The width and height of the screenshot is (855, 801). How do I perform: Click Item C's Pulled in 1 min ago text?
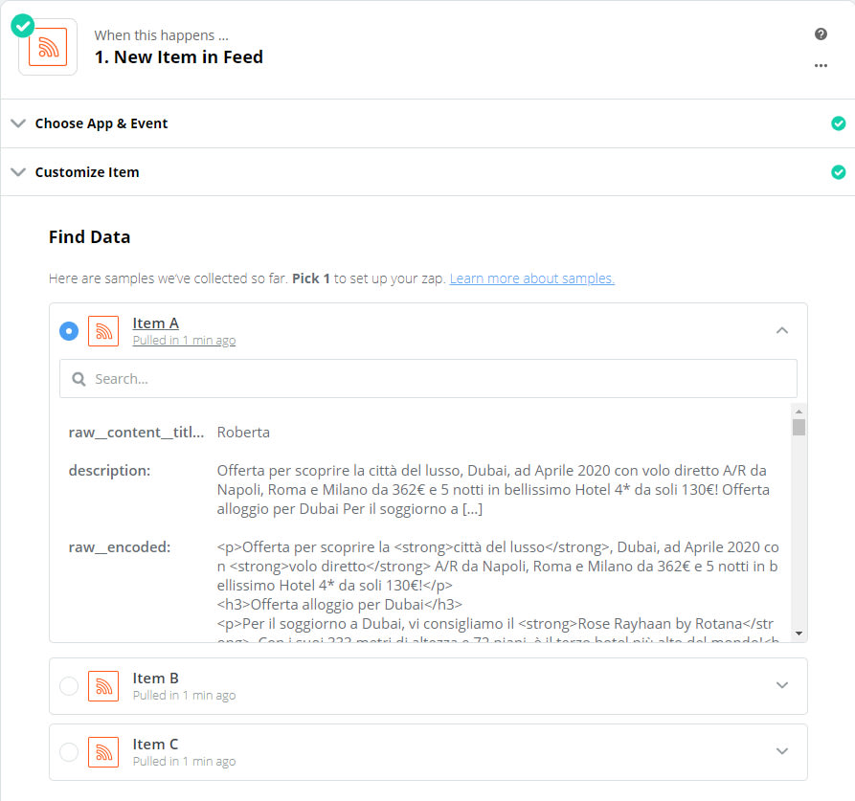184,761
